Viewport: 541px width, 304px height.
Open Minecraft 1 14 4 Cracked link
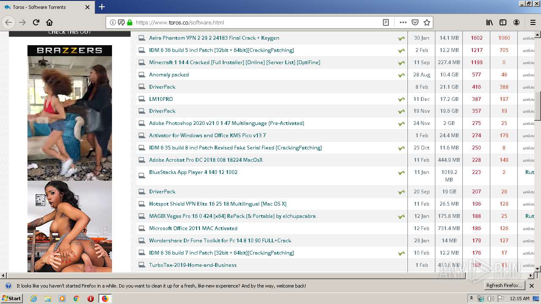tap(235, 62)
